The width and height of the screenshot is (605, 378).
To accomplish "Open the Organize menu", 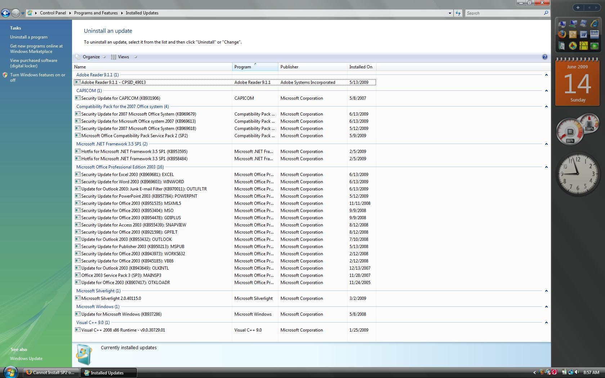I will [x=91, y=57].
